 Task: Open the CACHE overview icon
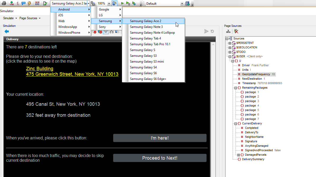tap(37, 3)
